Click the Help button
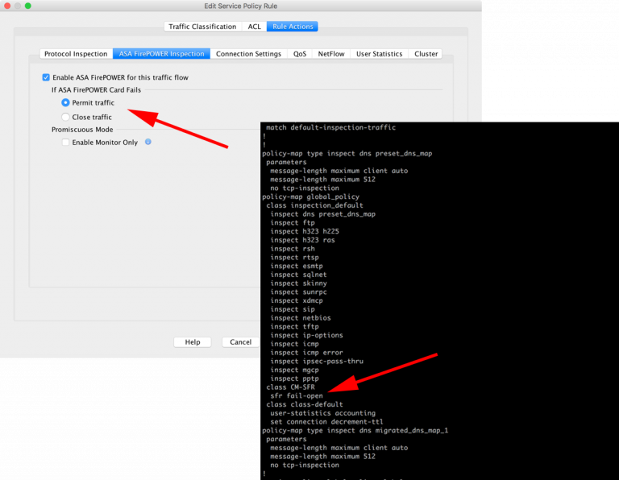 point(193,342)
